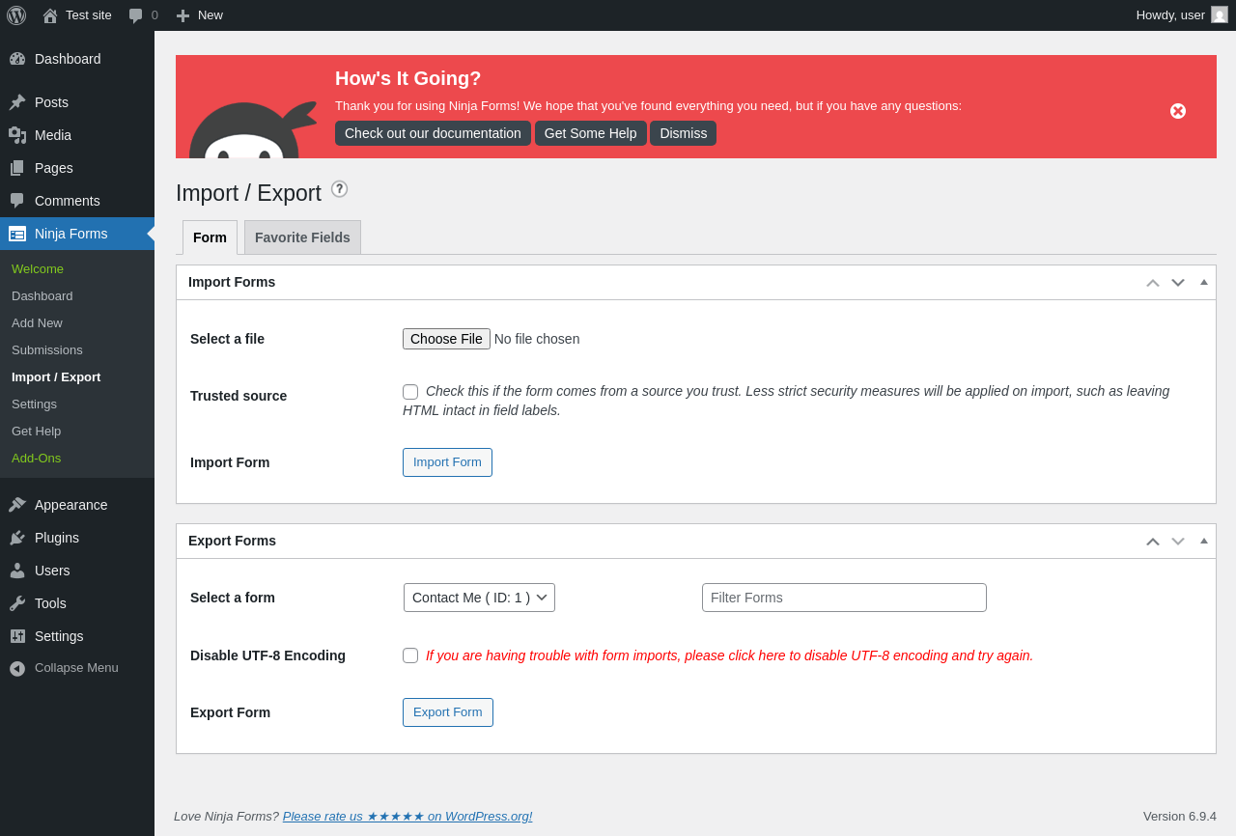Image resolution: width=1236 pixels, height=836 pixels.
Task: Click the Comments icon in the sidebar
Action: pos(17,201)
